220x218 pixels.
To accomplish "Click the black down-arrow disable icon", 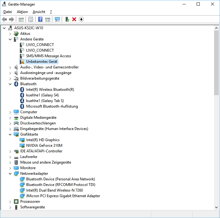I will click(x=81, y=19).
